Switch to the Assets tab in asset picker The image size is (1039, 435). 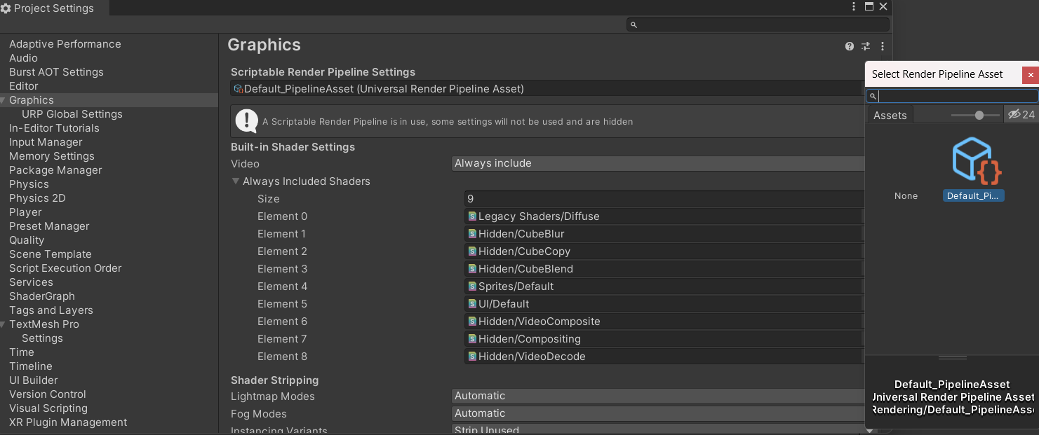click(x=890, y=116)
